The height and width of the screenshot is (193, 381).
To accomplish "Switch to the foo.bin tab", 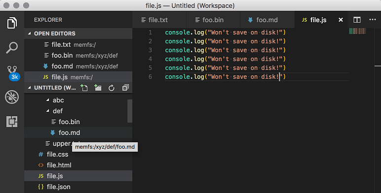I will coord(213,20).
